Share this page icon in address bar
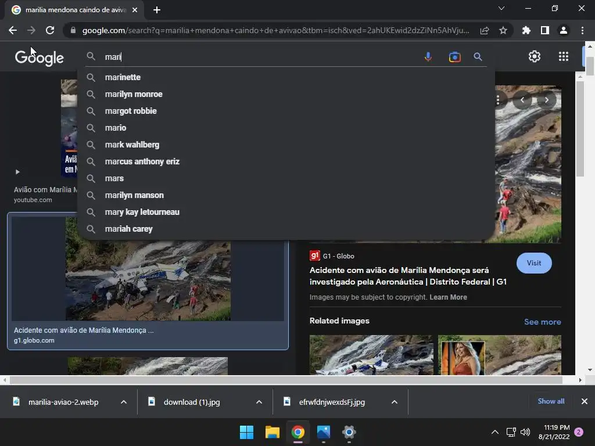Screen dimensions: 595x446 tap(484, 30)
